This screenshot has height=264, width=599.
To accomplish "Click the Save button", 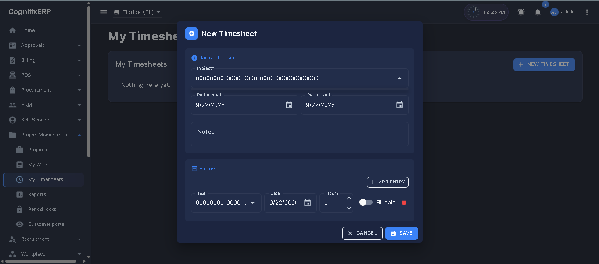I will click(x=402, y=233).
